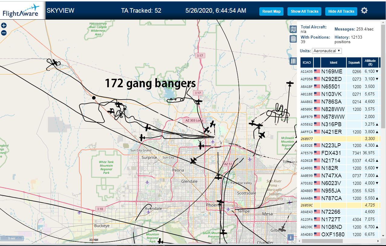Click the purple airport marker near Buckeye

click(79, 212)
